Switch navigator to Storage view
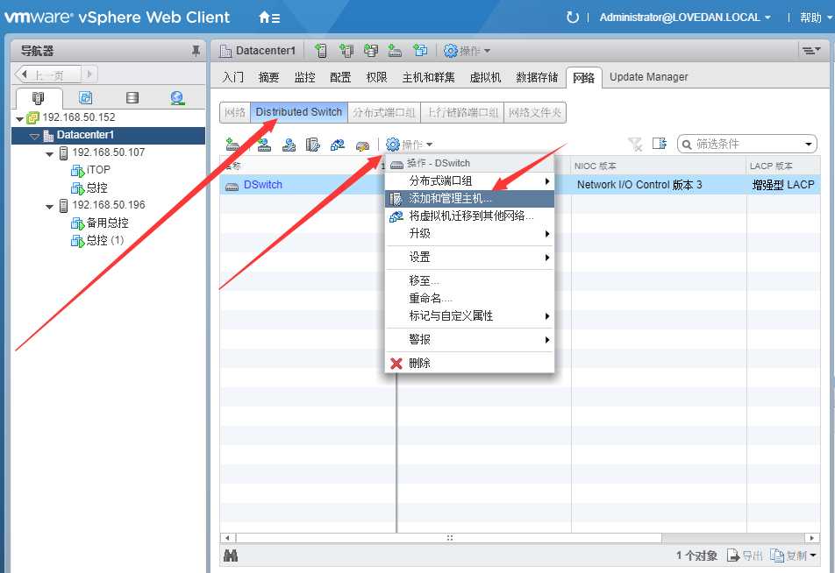 (x=132, y=97)
